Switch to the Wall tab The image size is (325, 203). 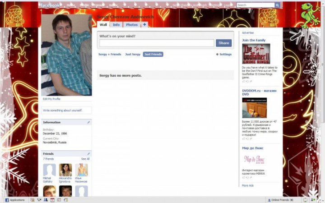103,25
